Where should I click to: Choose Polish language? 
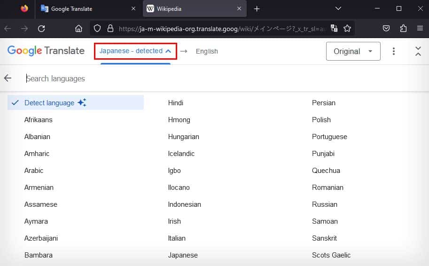(x=321, y=119)
